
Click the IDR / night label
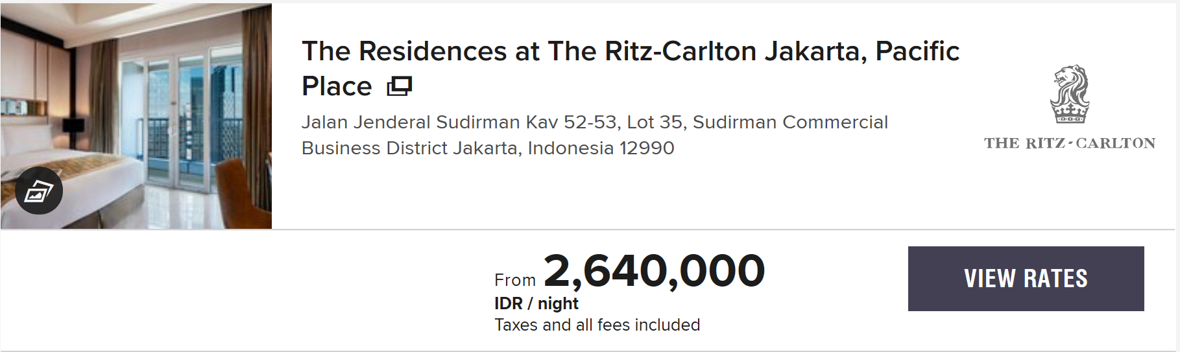536,303
